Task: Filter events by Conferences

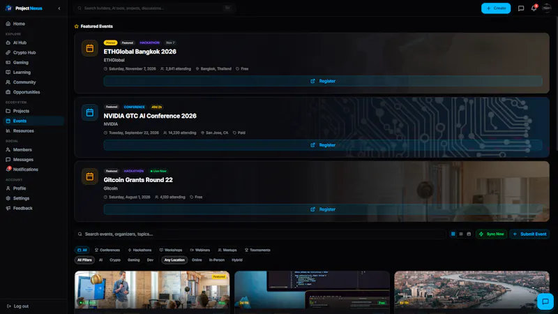Action: [x=107, y=251]
